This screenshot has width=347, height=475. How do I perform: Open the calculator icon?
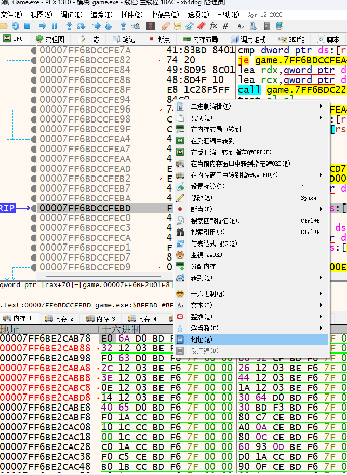click(x=267, y=26)
